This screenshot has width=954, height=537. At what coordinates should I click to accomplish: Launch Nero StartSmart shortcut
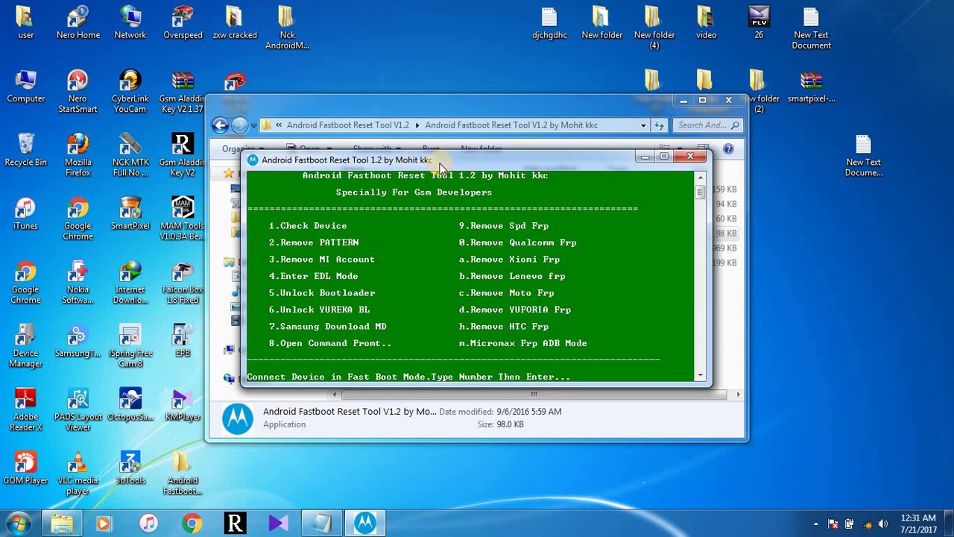[x=78, y=92]
